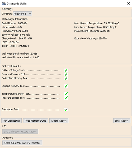Viewport: 132px width, 148px height.
Task: Reset AquaVent Battery Indicator
Action: (22, 143)
